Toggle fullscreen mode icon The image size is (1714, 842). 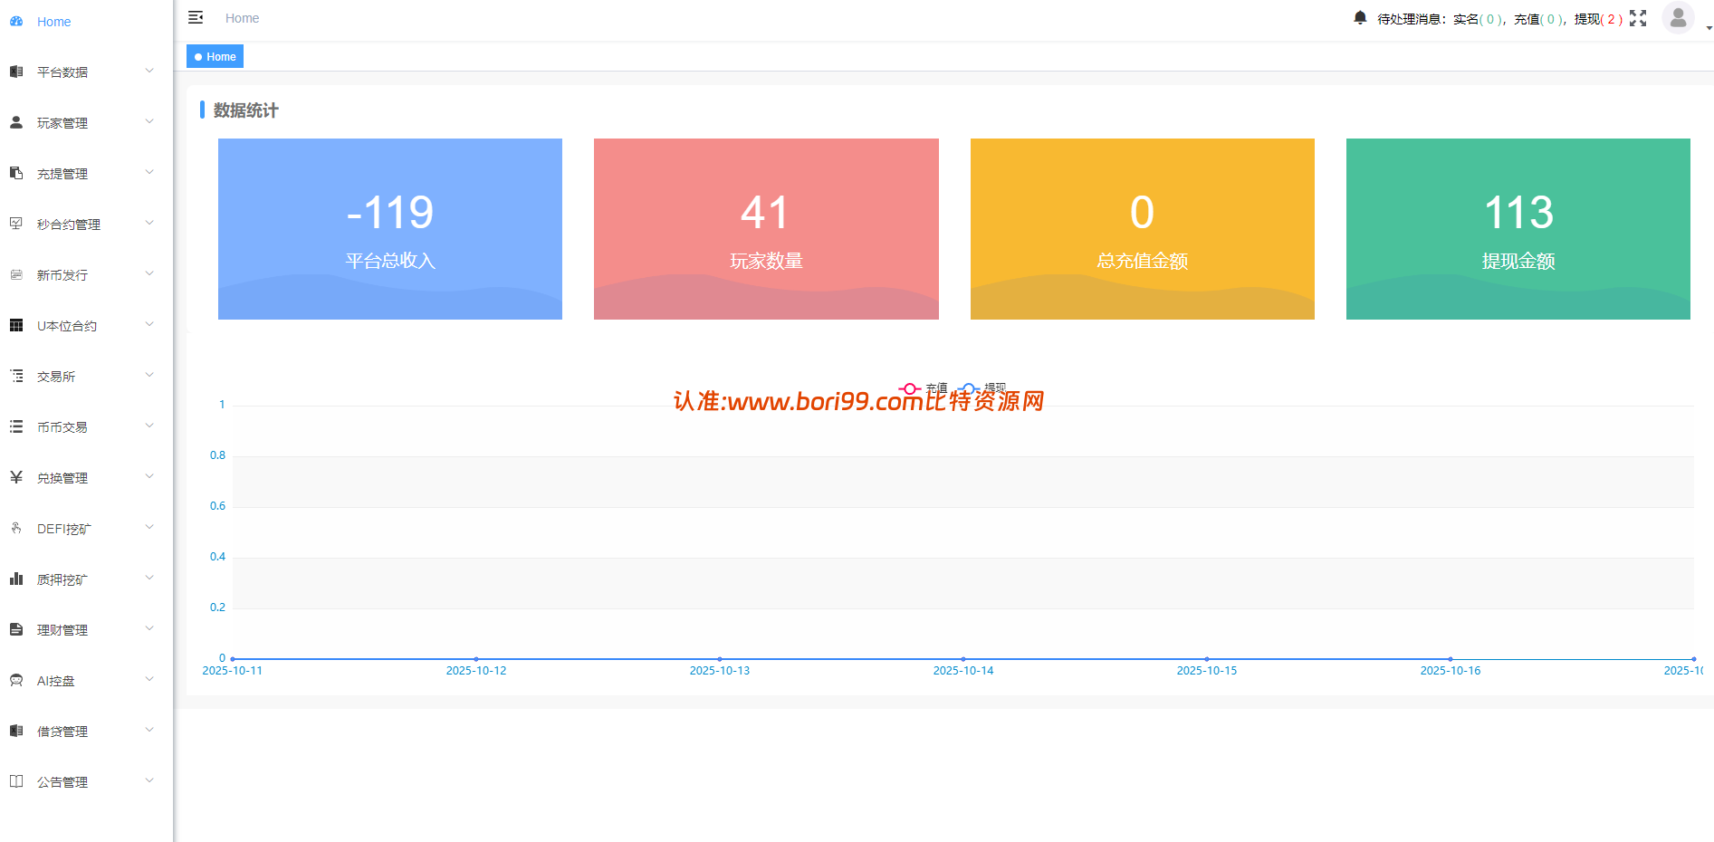pyautogui.click(x=1638, y=18)
